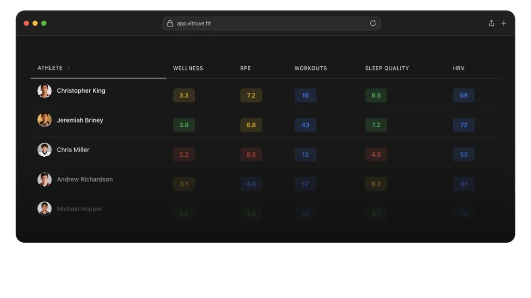Viewport: 531px width, 298px height.
Task: Click Christopher King's 7.2 RPE badge
Action: 251,96
